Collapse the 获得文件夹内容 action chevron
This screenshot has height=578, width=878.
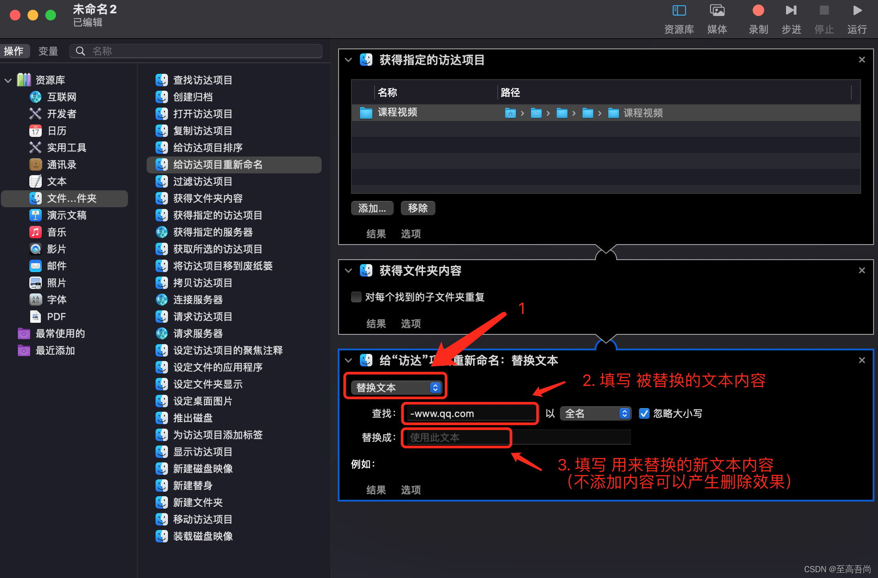[348, 270]
